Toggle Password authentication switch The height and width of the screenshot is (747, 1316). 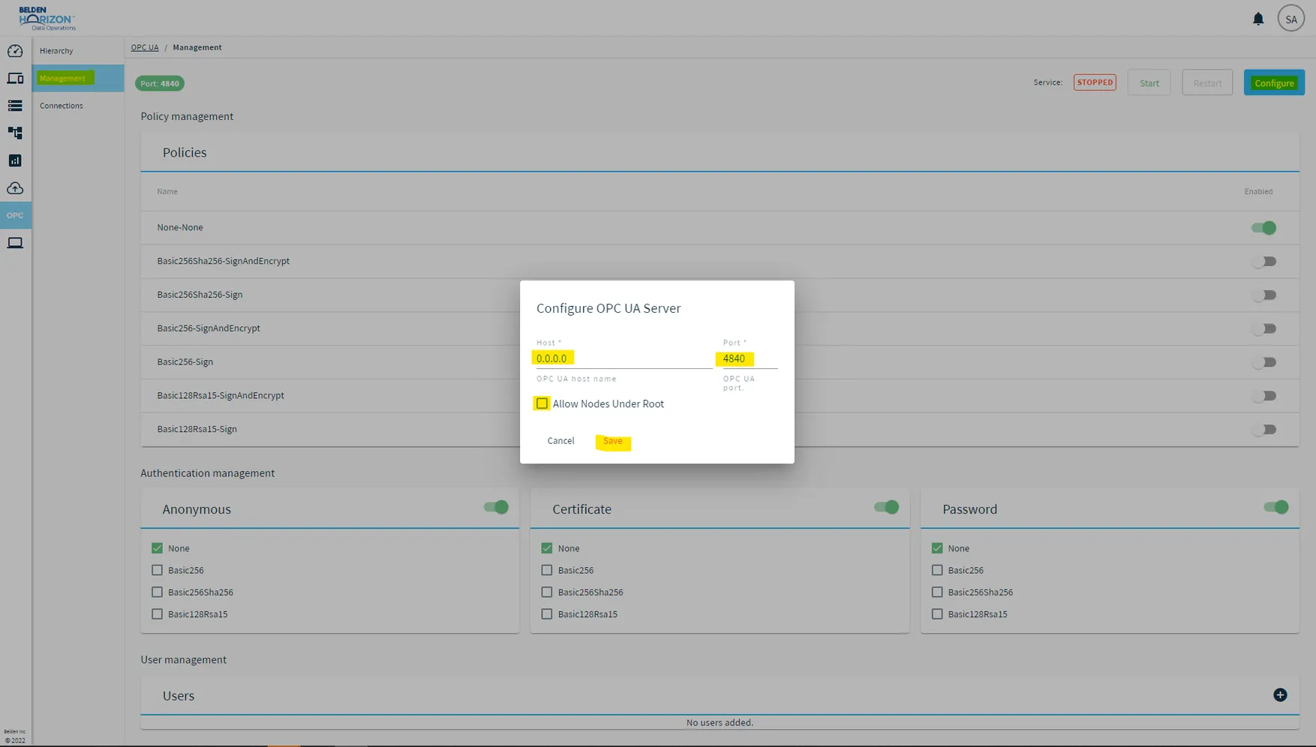[1275, 508]
